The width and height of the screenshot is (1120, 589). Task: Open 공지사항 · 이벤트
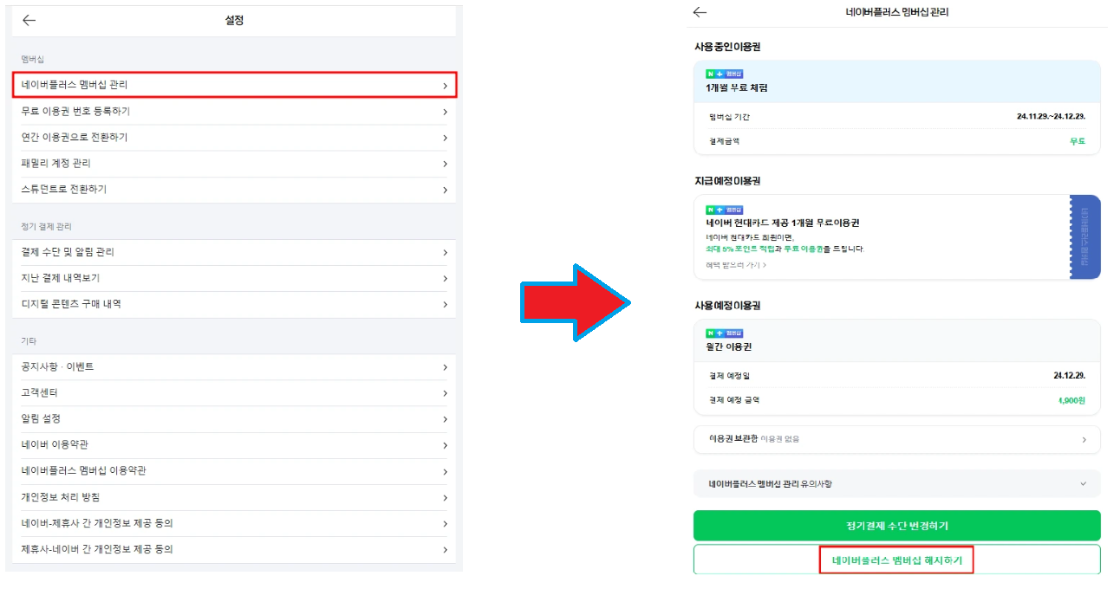(x=234, y=367)
